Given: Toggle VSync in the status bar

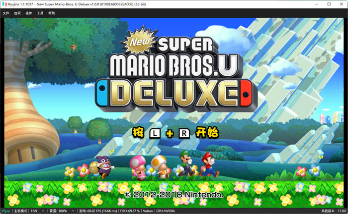Looking at the screenshot, I should click(x=6, y=211).
